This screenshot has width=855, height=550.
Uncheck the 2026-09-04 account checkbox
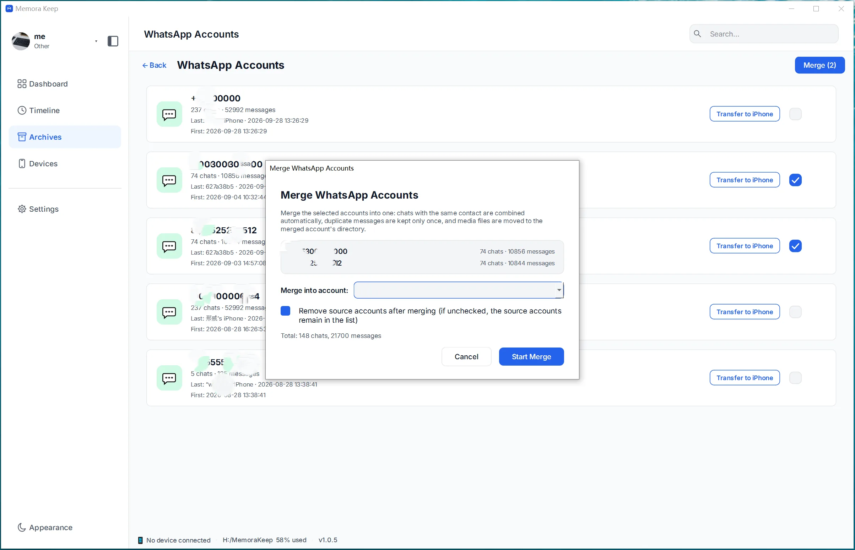coord(795,180)
